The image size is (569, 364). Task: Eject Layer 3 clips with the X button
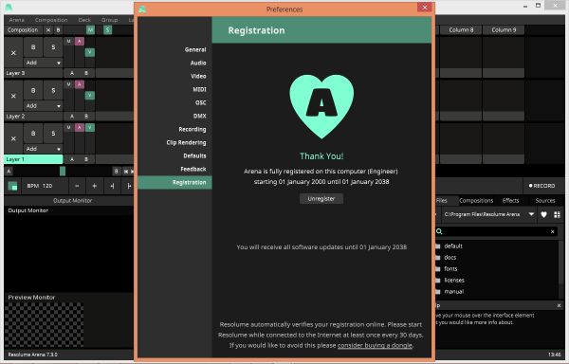coord(13,53)
